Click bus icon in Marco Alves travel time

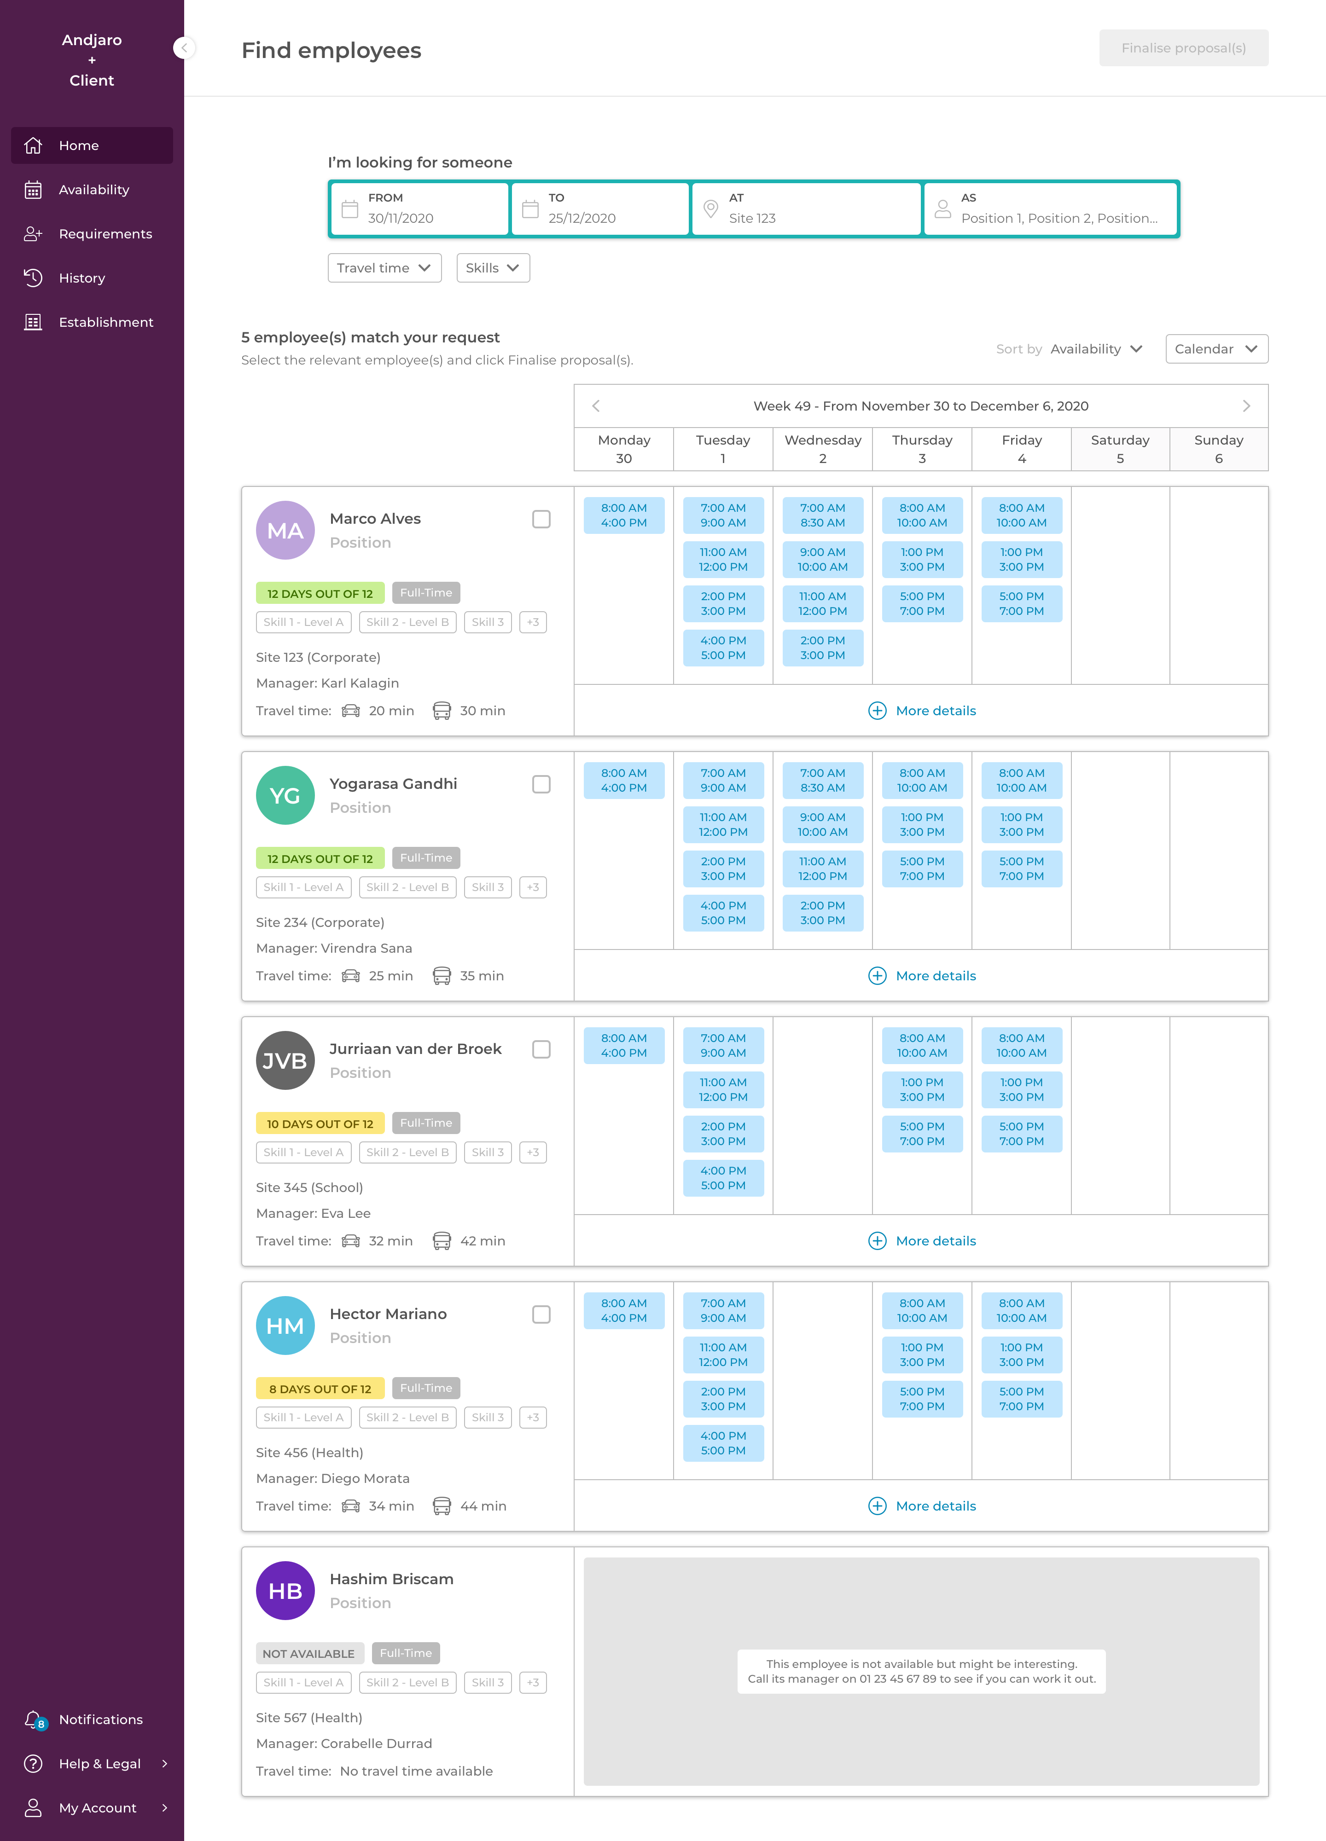[x=442, y=711]
